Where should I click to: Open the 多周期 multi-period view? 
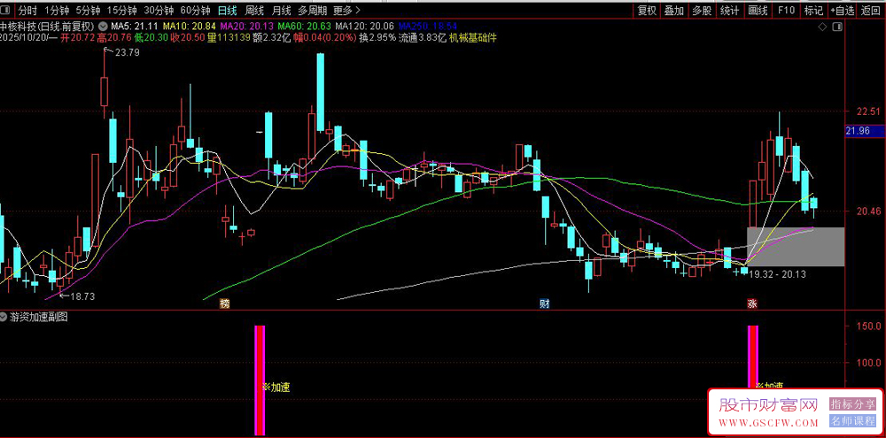coord(312,10)
